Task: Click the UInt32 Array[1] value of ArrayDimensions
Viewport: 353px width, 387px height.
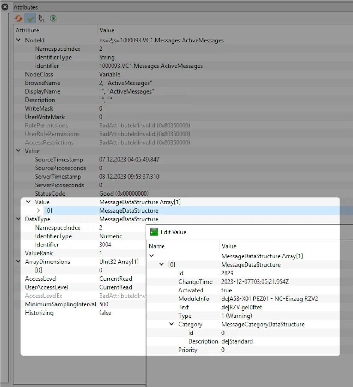Action: [119, 262]
